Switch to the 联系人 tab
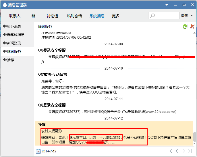Viewport: 197px width, 157px height. pos(15,16)
